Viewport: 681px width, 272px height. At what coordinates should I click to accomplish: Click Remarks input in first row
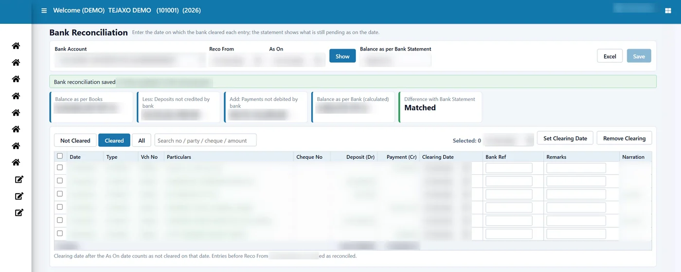pos(576,168)
